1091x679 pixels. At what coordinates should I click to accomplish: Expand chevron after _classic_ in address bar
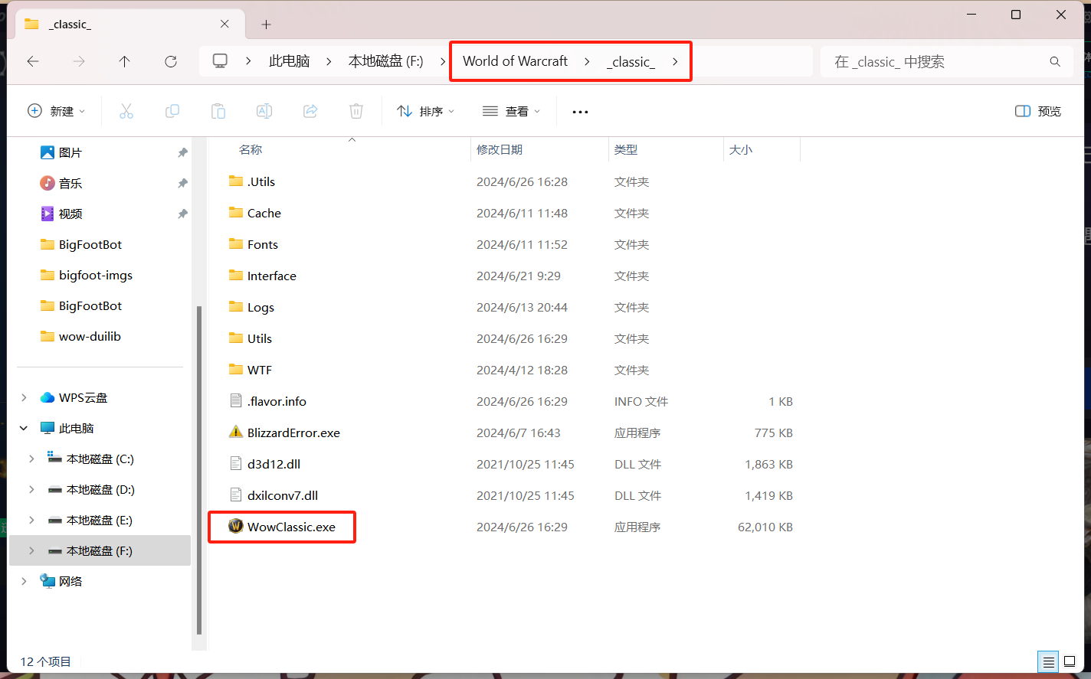click(675, 61)
